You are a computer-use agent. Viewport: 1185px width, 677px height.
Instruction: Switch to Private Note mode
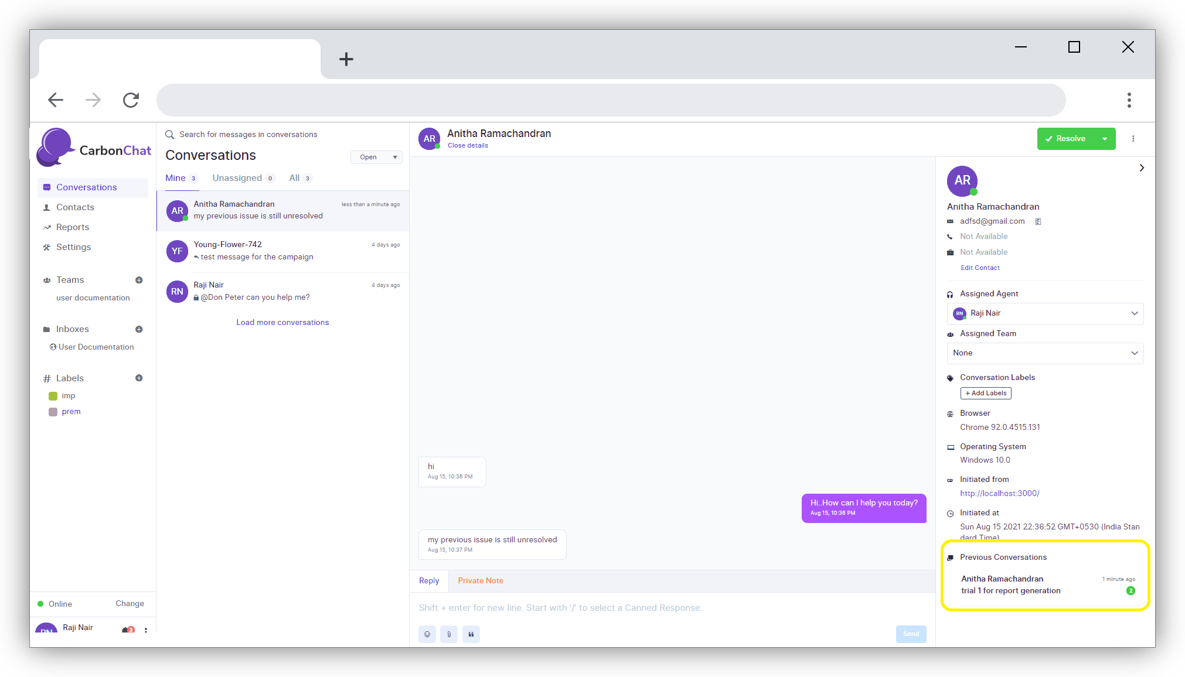click(480, 580)
